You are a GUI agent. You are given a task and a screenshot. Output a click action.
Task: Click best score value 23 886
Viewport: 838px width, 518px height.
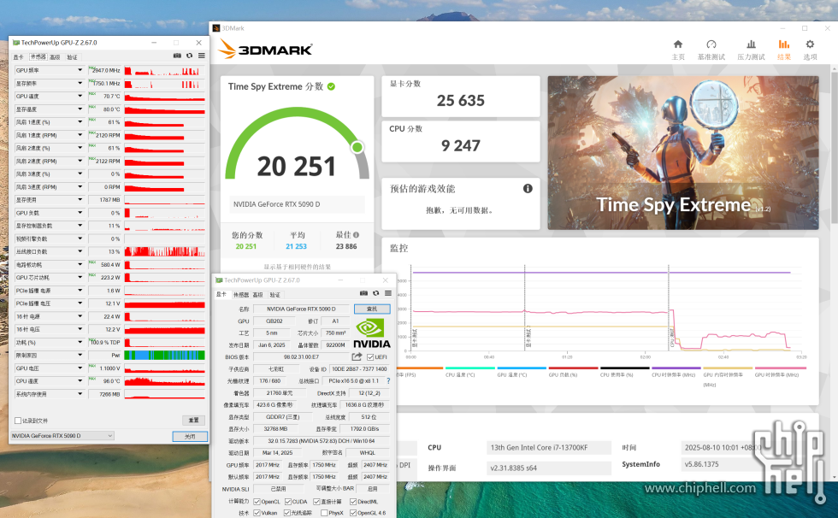[346, 246]
